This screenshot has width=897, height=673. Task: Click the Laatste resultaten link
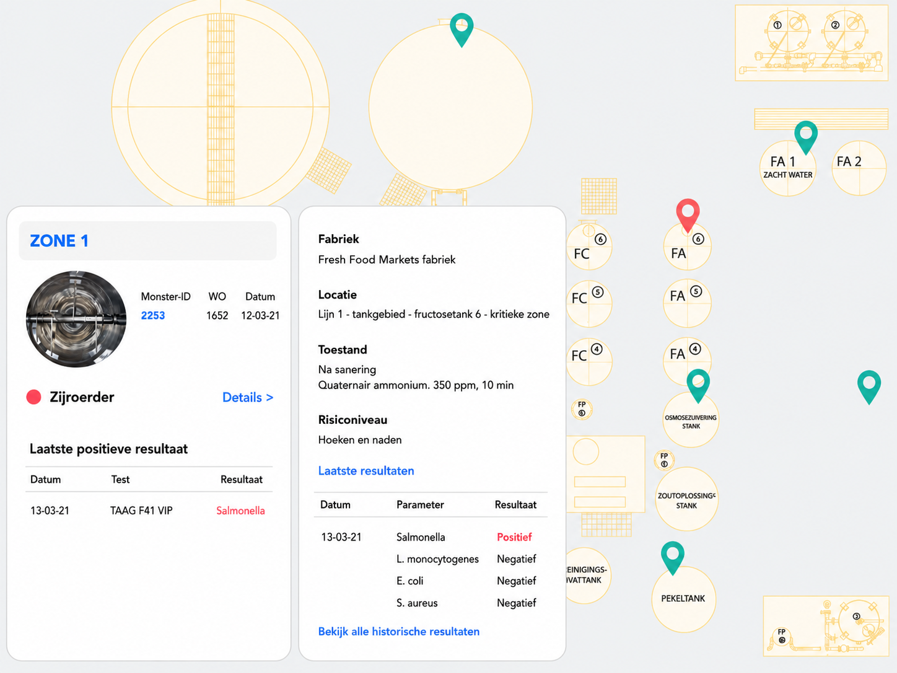point(366,471)
